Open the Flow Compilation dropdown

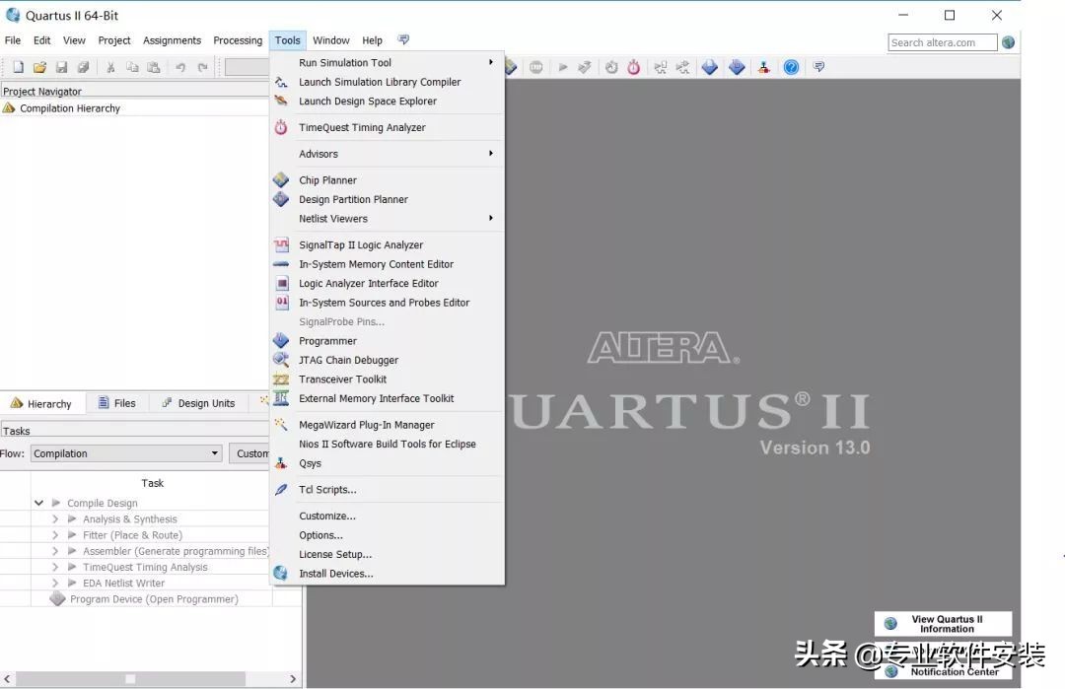click(x=126, y=453)
